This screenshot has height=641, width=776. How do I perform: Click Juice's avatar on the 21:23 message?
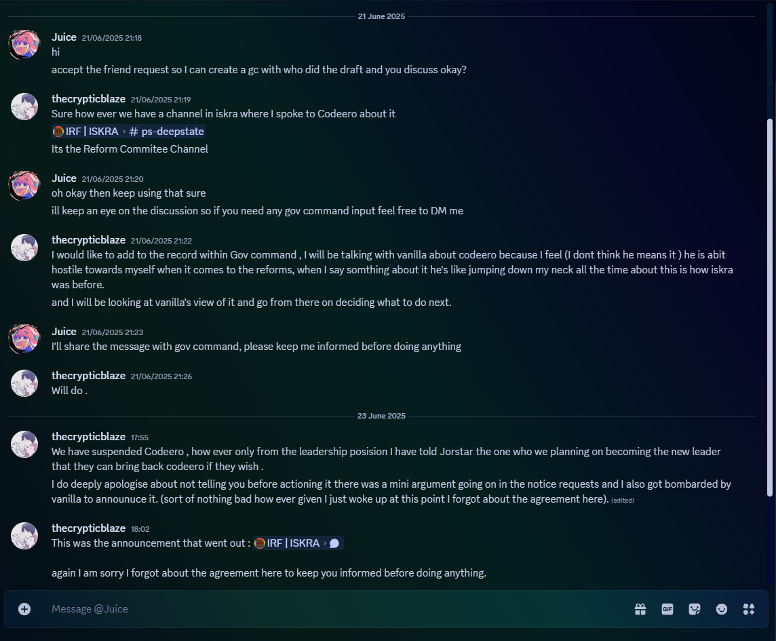pos(24,338)
